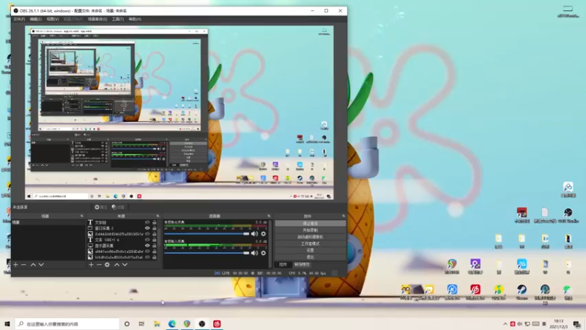Open WeChat desktop shortcut

click(568, 292)
